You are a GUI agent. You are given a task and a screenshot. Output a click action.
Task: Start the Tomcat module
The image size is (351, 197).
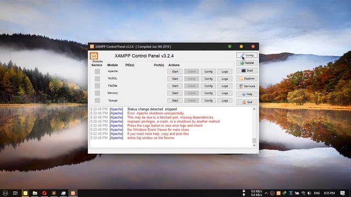(175, 101)
